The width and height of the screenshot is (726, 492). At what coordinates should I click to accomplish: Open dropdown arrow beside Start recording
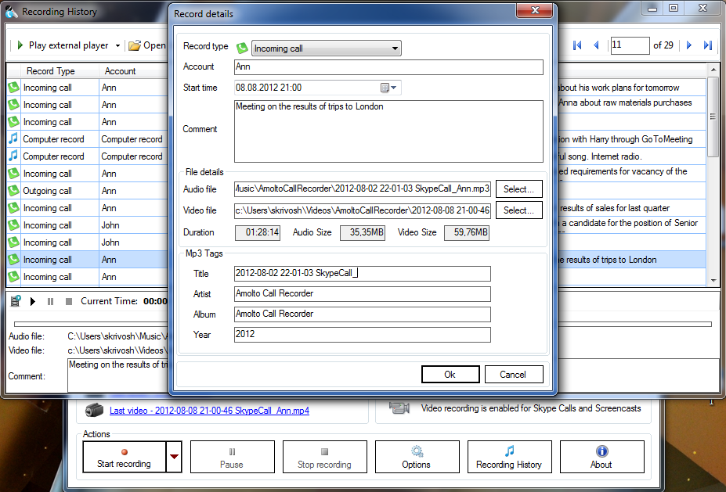coord(174,457)
